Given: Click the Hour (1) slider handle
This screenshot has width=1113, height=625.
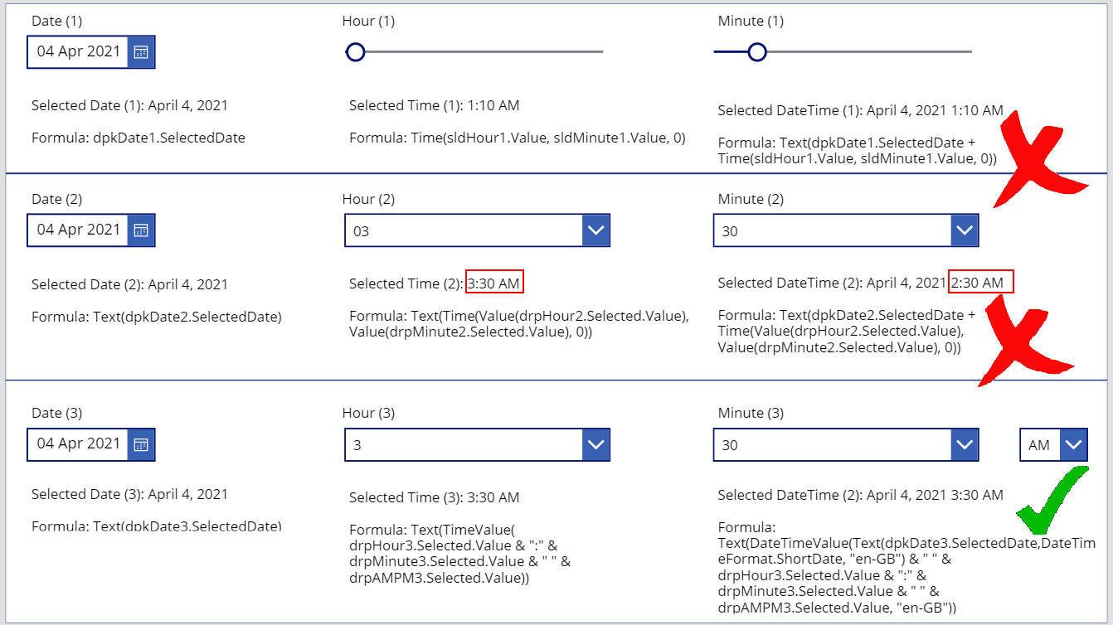Looking at the screenshot, I should pyautogui.click(x=355, y=52).
